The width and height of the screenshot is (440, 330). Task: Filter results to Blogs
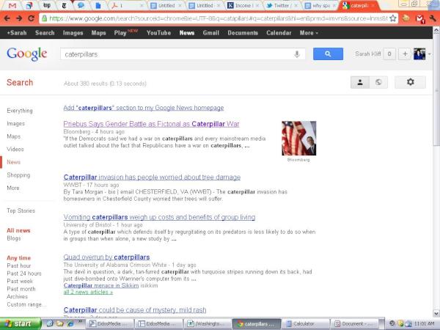point(13,238)
